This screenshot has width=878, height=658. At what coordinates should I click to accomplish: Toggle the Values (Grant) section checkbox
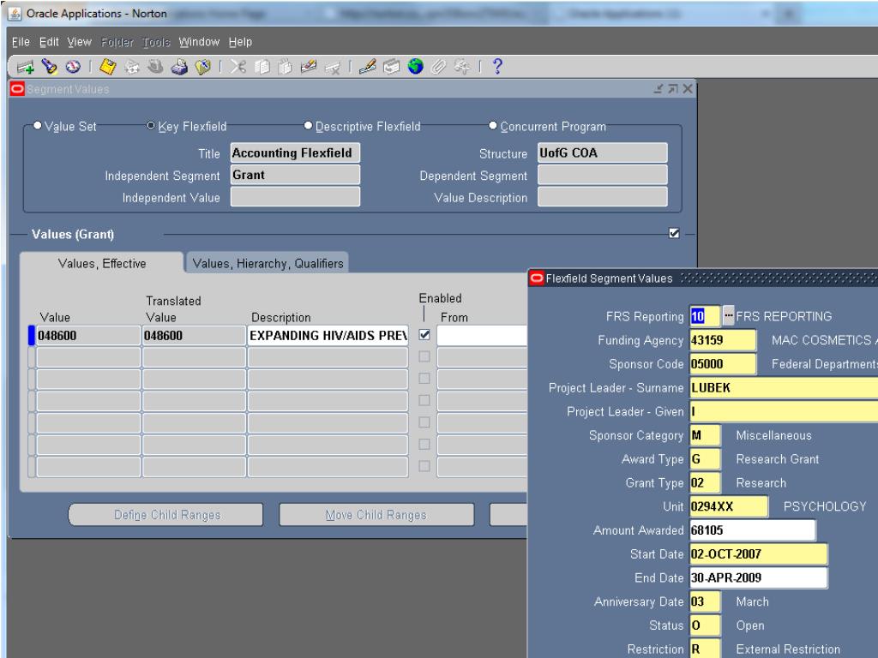click(x=674, y=233)
